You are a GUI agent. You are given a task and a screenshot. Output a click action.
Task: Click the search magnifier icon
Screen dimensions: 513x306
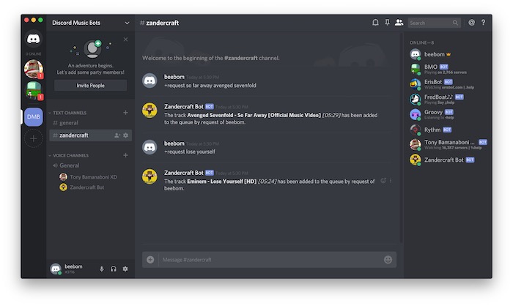point(455,23)
